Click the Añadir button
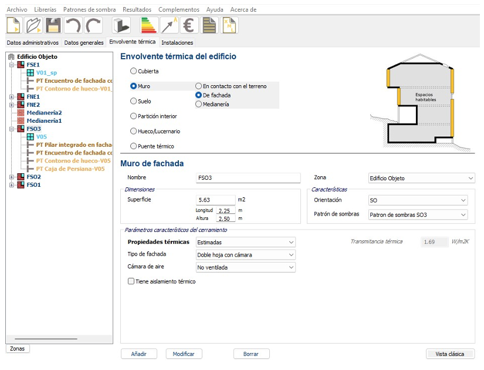The image size is (484, 370). coord(138,354)
